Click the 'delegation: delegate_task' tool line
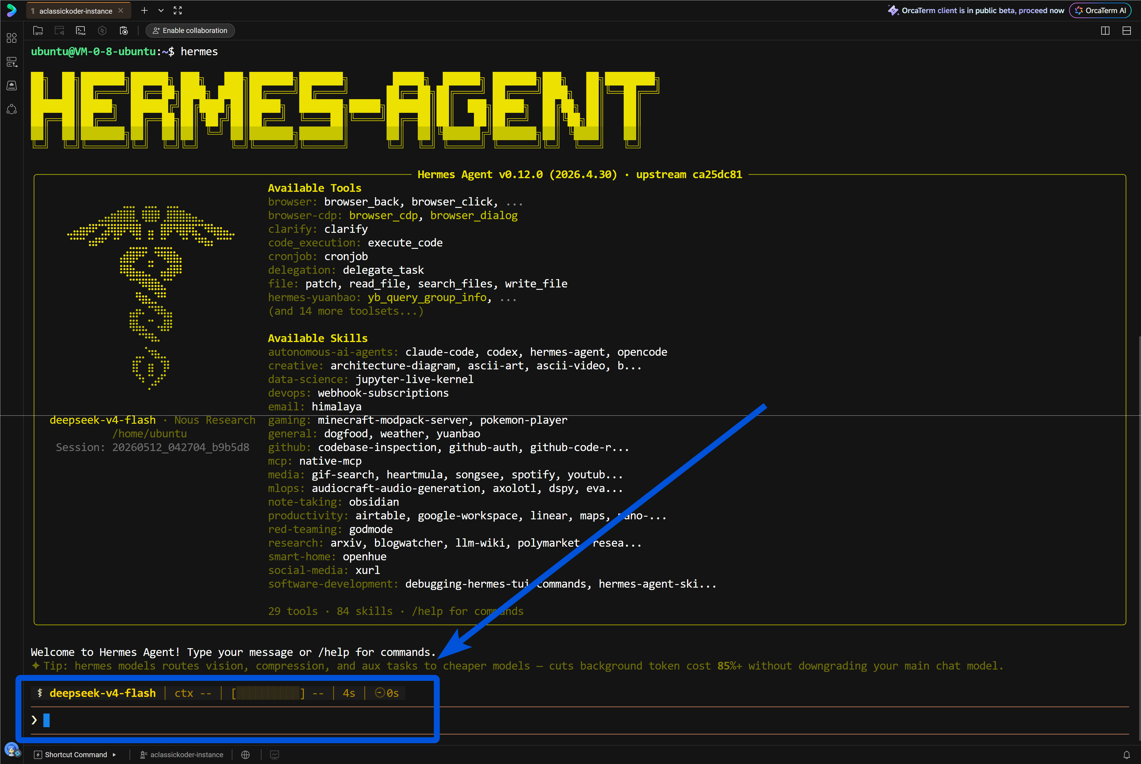The image size is (1141, 764). click(346, 270)
